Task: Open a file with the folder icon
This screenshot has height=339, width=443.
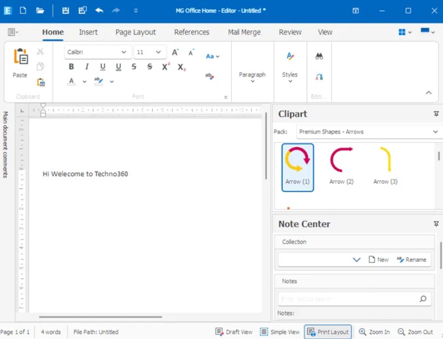Action: (40, 11)
